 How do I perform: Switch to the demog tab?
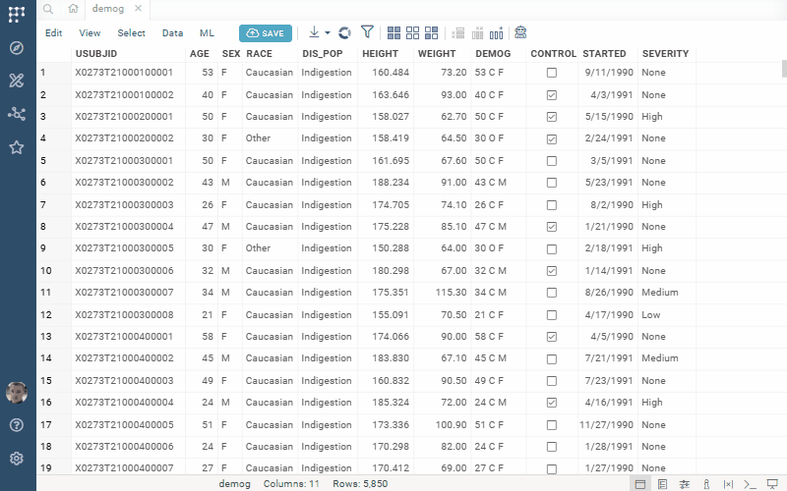coord(108,9)
